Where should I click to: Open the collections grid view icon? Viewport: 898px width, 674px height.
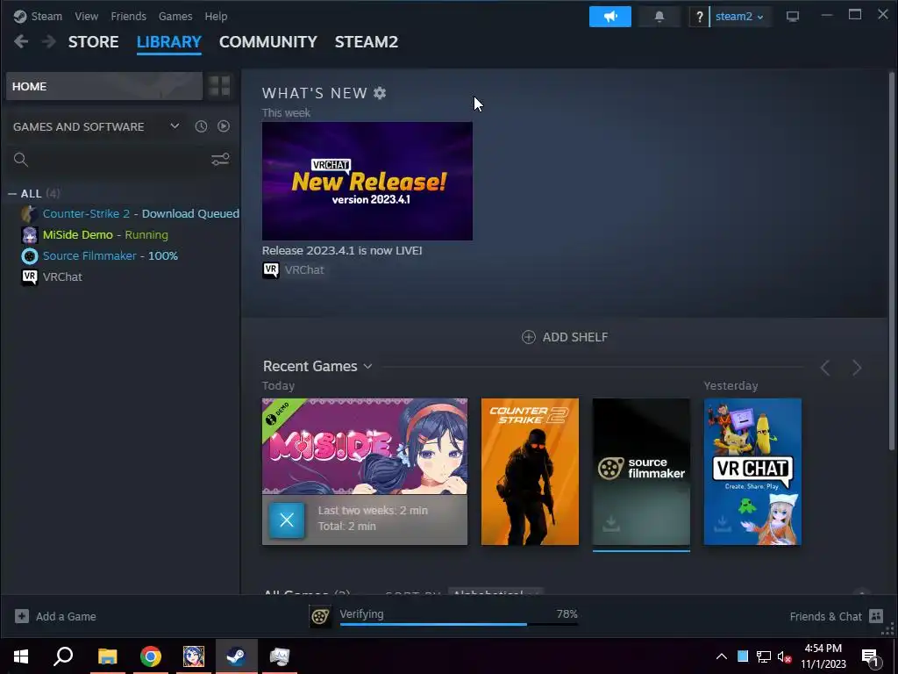coord(219,86)
